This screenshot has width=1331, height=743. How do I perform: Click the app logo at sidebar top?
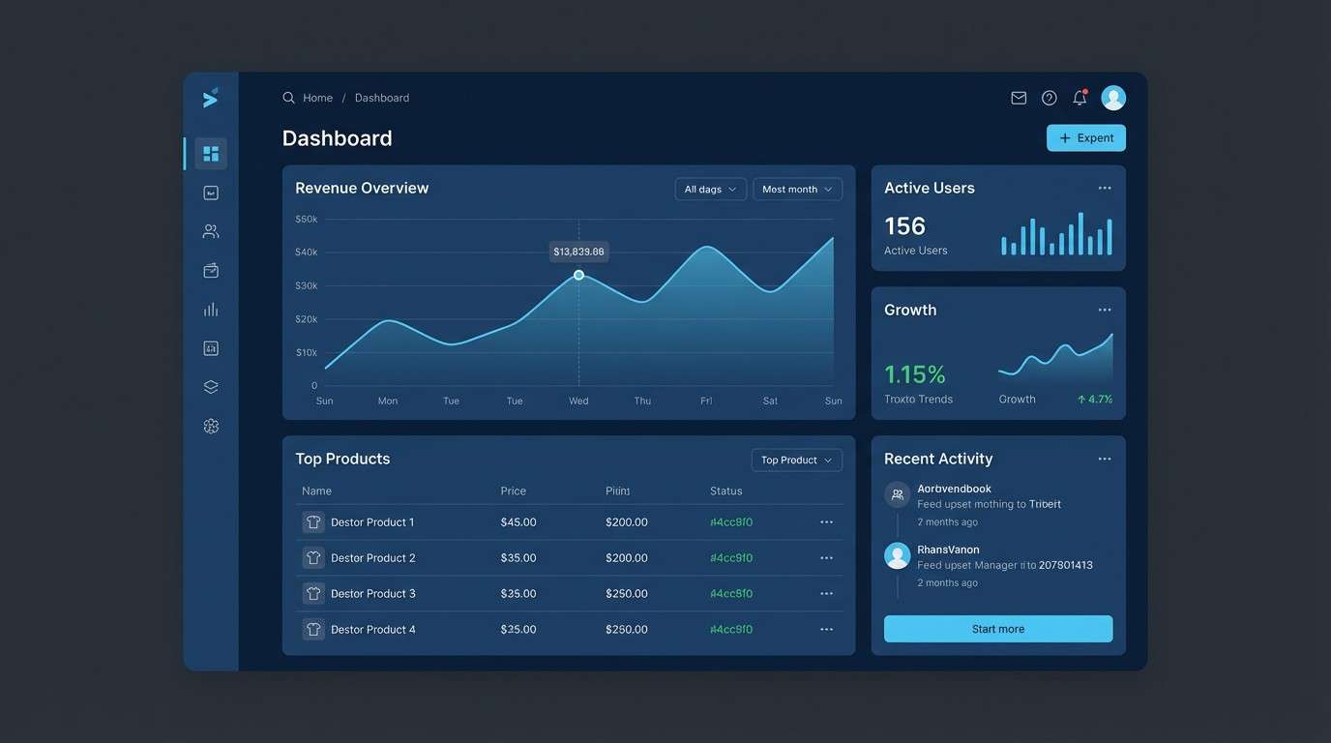pos(209,97)
